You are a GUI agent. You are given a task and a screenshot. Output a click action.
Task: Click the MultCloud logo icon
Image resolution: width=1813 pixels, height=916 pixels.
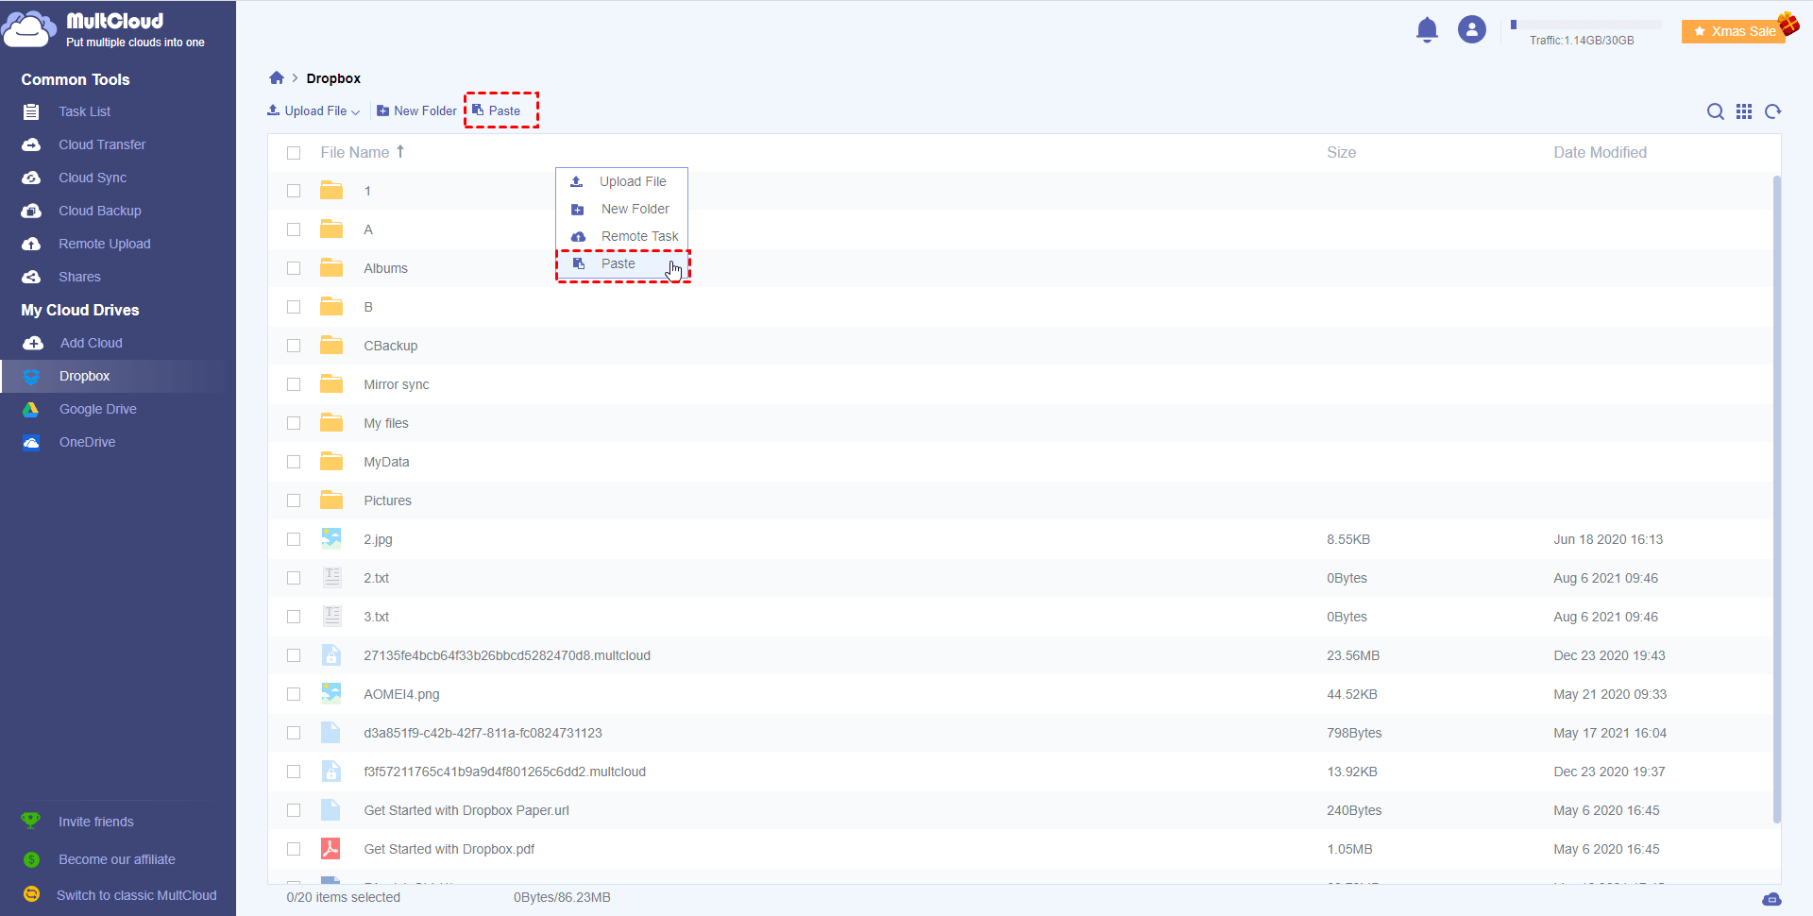coord(29,29)
